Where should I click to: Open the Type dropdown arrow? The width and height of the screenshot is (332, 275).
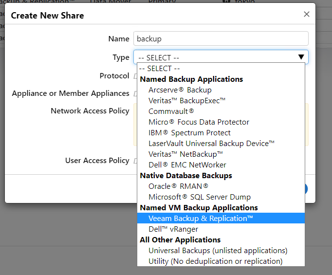click(301, 57)
